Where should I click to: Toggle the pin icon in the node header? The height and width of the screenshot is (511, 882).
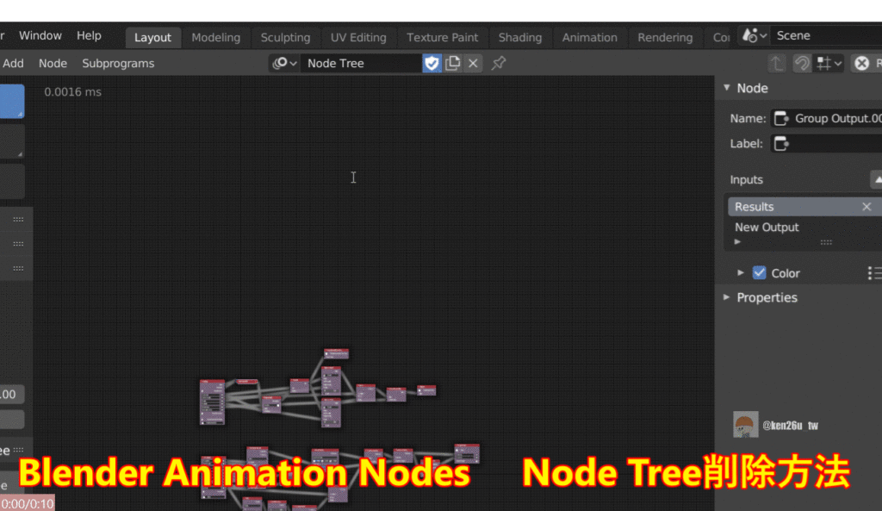pyautogui.click(x=498, y=62)
